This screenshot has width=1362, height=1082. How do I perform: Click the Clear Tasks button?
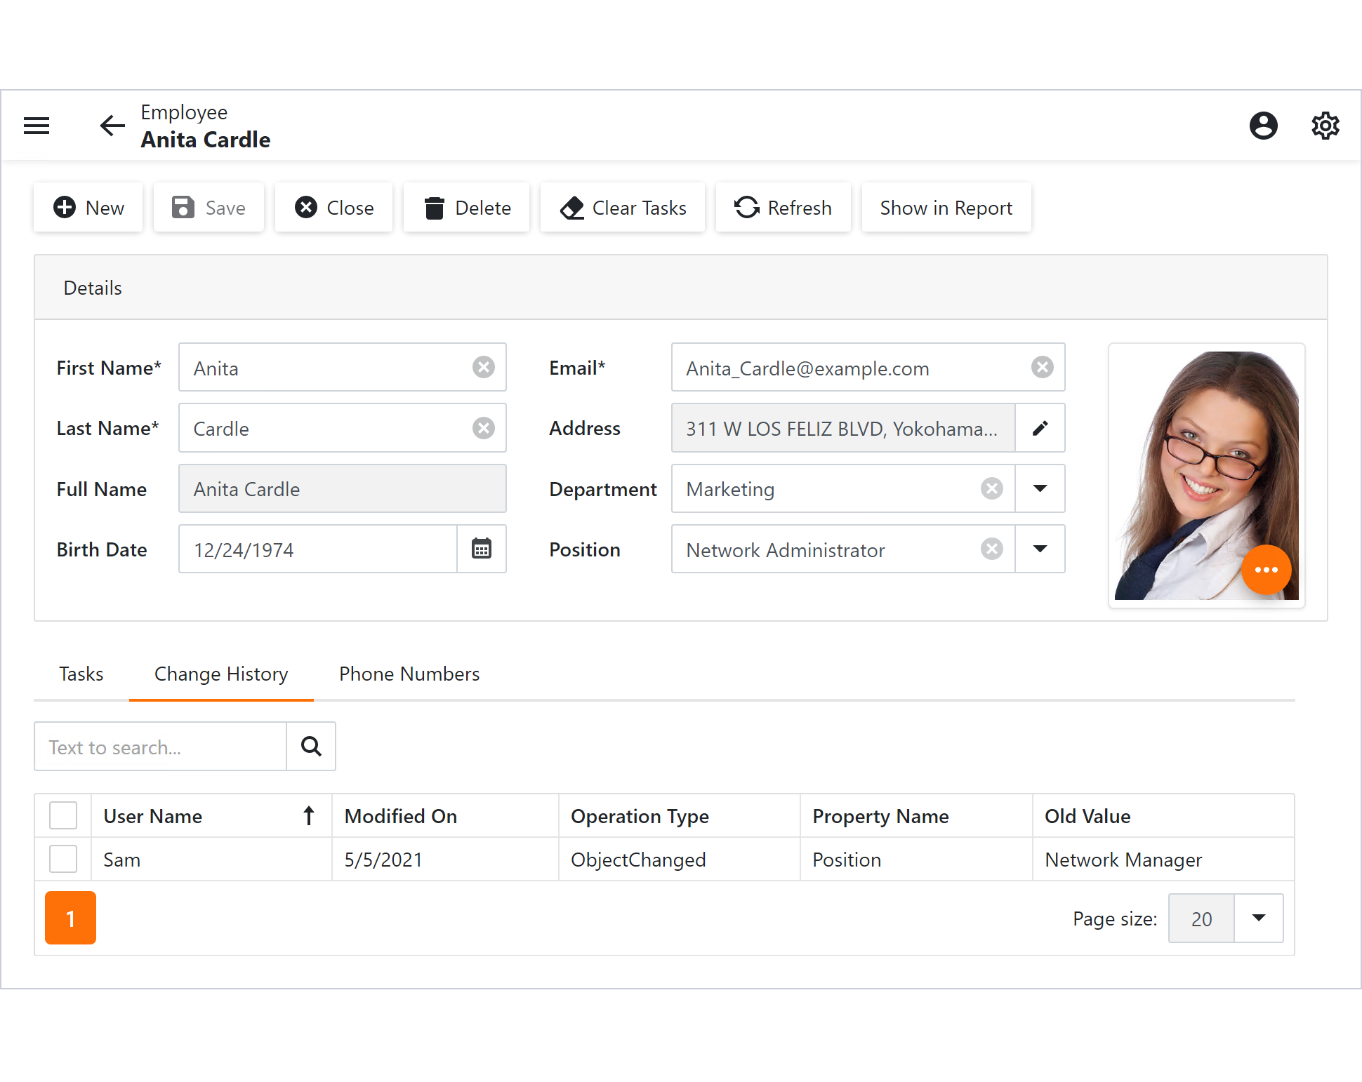pos(622,207)
